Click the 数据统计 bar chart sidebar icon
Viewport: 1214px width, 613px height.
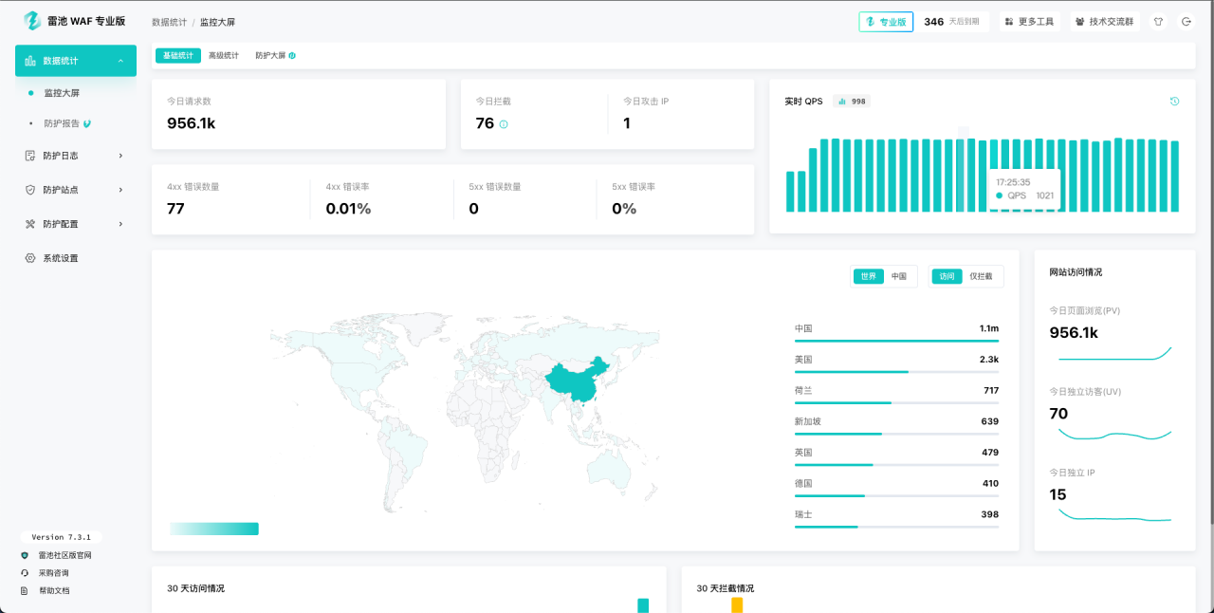point(30,61)
